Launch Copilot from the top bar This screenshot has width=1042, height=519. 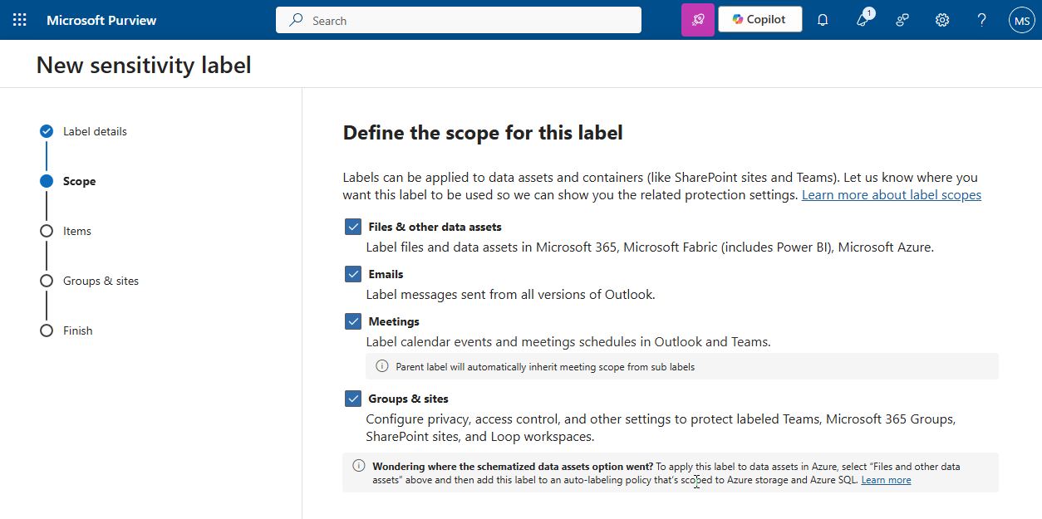pos(759,19)
